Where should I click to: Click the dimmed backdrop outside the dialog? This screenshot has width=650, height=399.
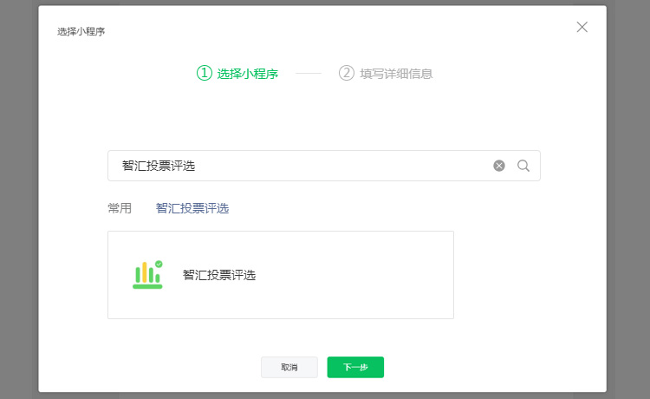click(x=19, y=199)
